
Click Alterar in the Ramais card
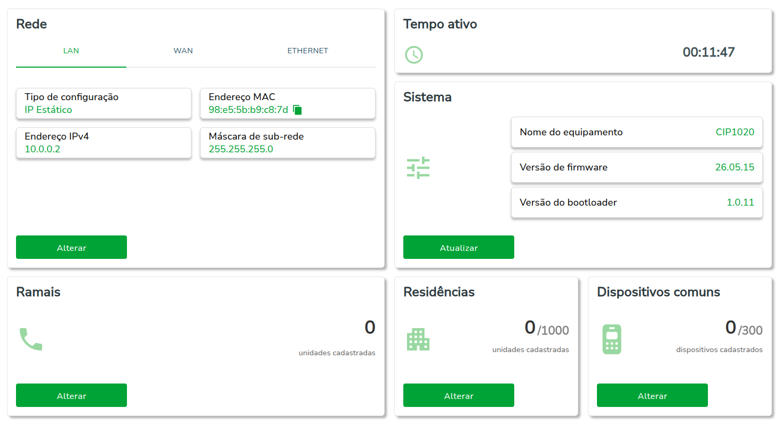tap(71, 395)
